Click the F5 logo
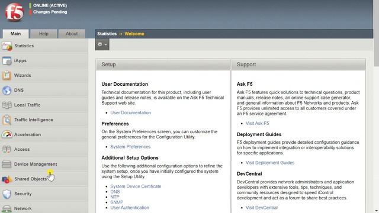Image resolution: width=379 pixels, height=213 pixels. 14,12
